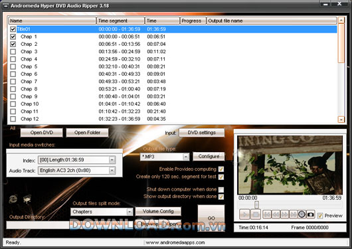Select the Chap 11 row name
352x249 pixels.
point(29,112)
